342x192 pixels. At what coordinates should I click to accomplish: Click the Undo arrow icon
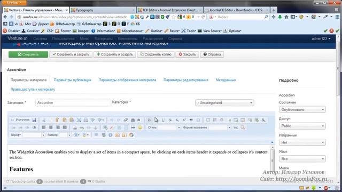(x=112, y=120)
